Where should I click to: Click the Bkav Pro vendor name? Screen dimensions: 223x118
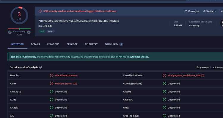(x=15, y=75)
